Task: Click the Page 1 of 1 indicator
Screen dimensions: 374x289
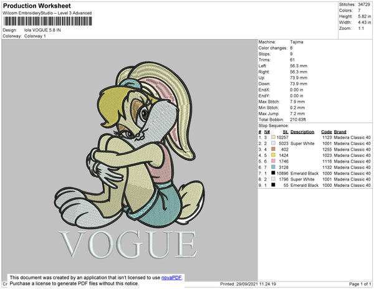Action: click(360, 284)
